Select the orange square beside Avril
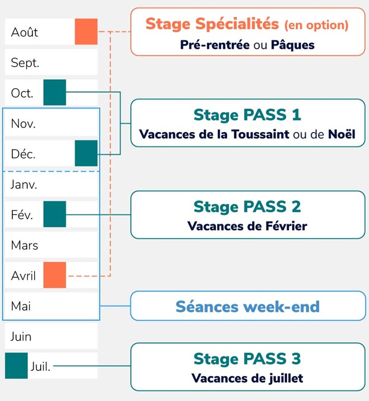369x401 pixels. [x=55, y=275]
